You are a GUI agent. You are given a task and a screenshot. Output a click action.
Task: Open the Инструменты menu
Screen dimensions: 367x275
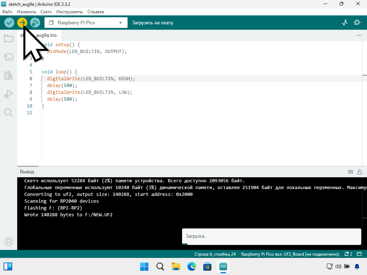pos(70,12)
